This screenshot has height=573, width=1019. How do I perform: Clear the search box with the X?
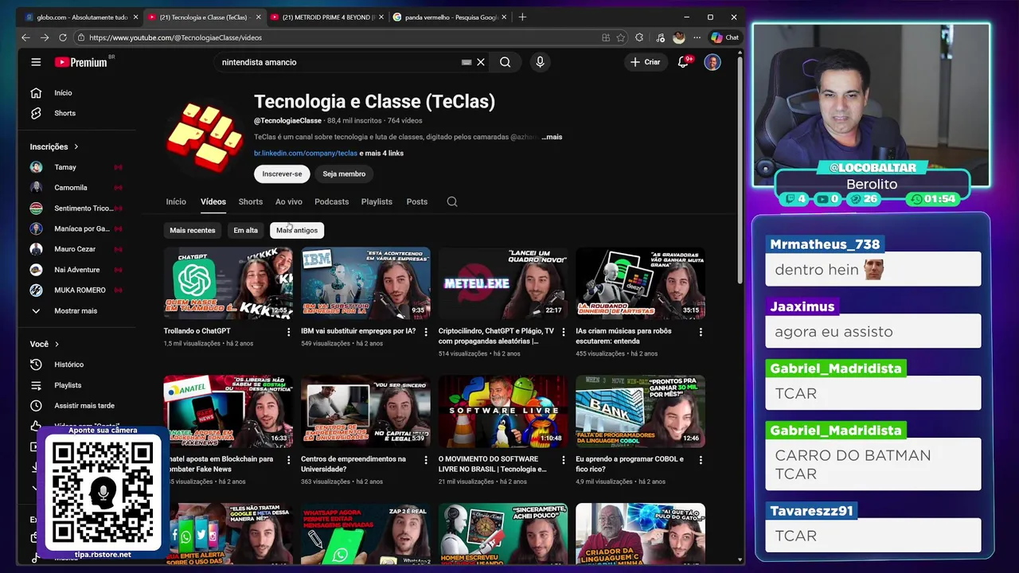[481, 62]
